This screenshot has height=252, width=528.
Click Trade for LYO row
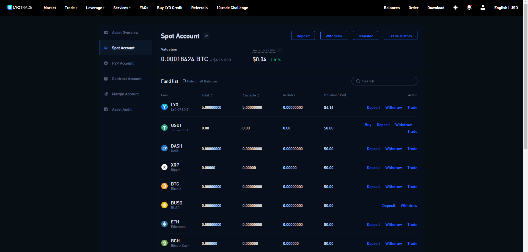(412, 107)
